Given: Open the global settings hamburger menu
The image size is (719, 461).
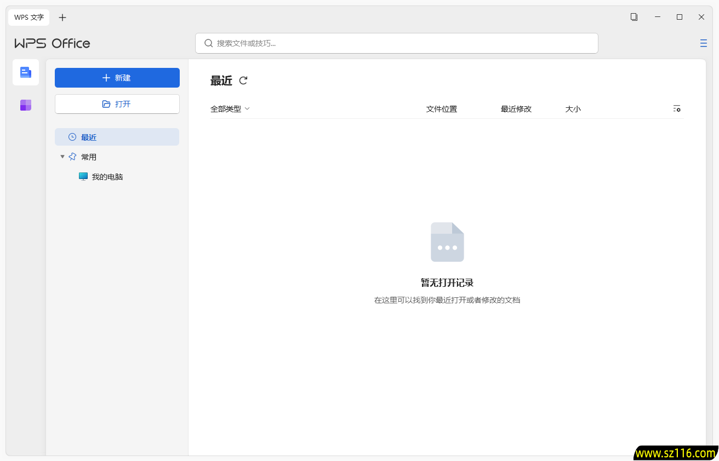Looking at the screenshot, I should click(x=703, y=43).
